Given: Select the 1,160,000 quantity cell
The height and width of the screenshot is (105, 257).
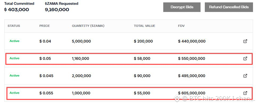Looking at the screenshot, I should [x=80, y=58].
